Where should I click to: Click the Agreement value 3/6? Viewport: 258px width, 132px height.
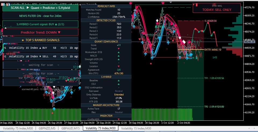coord(119,70)
